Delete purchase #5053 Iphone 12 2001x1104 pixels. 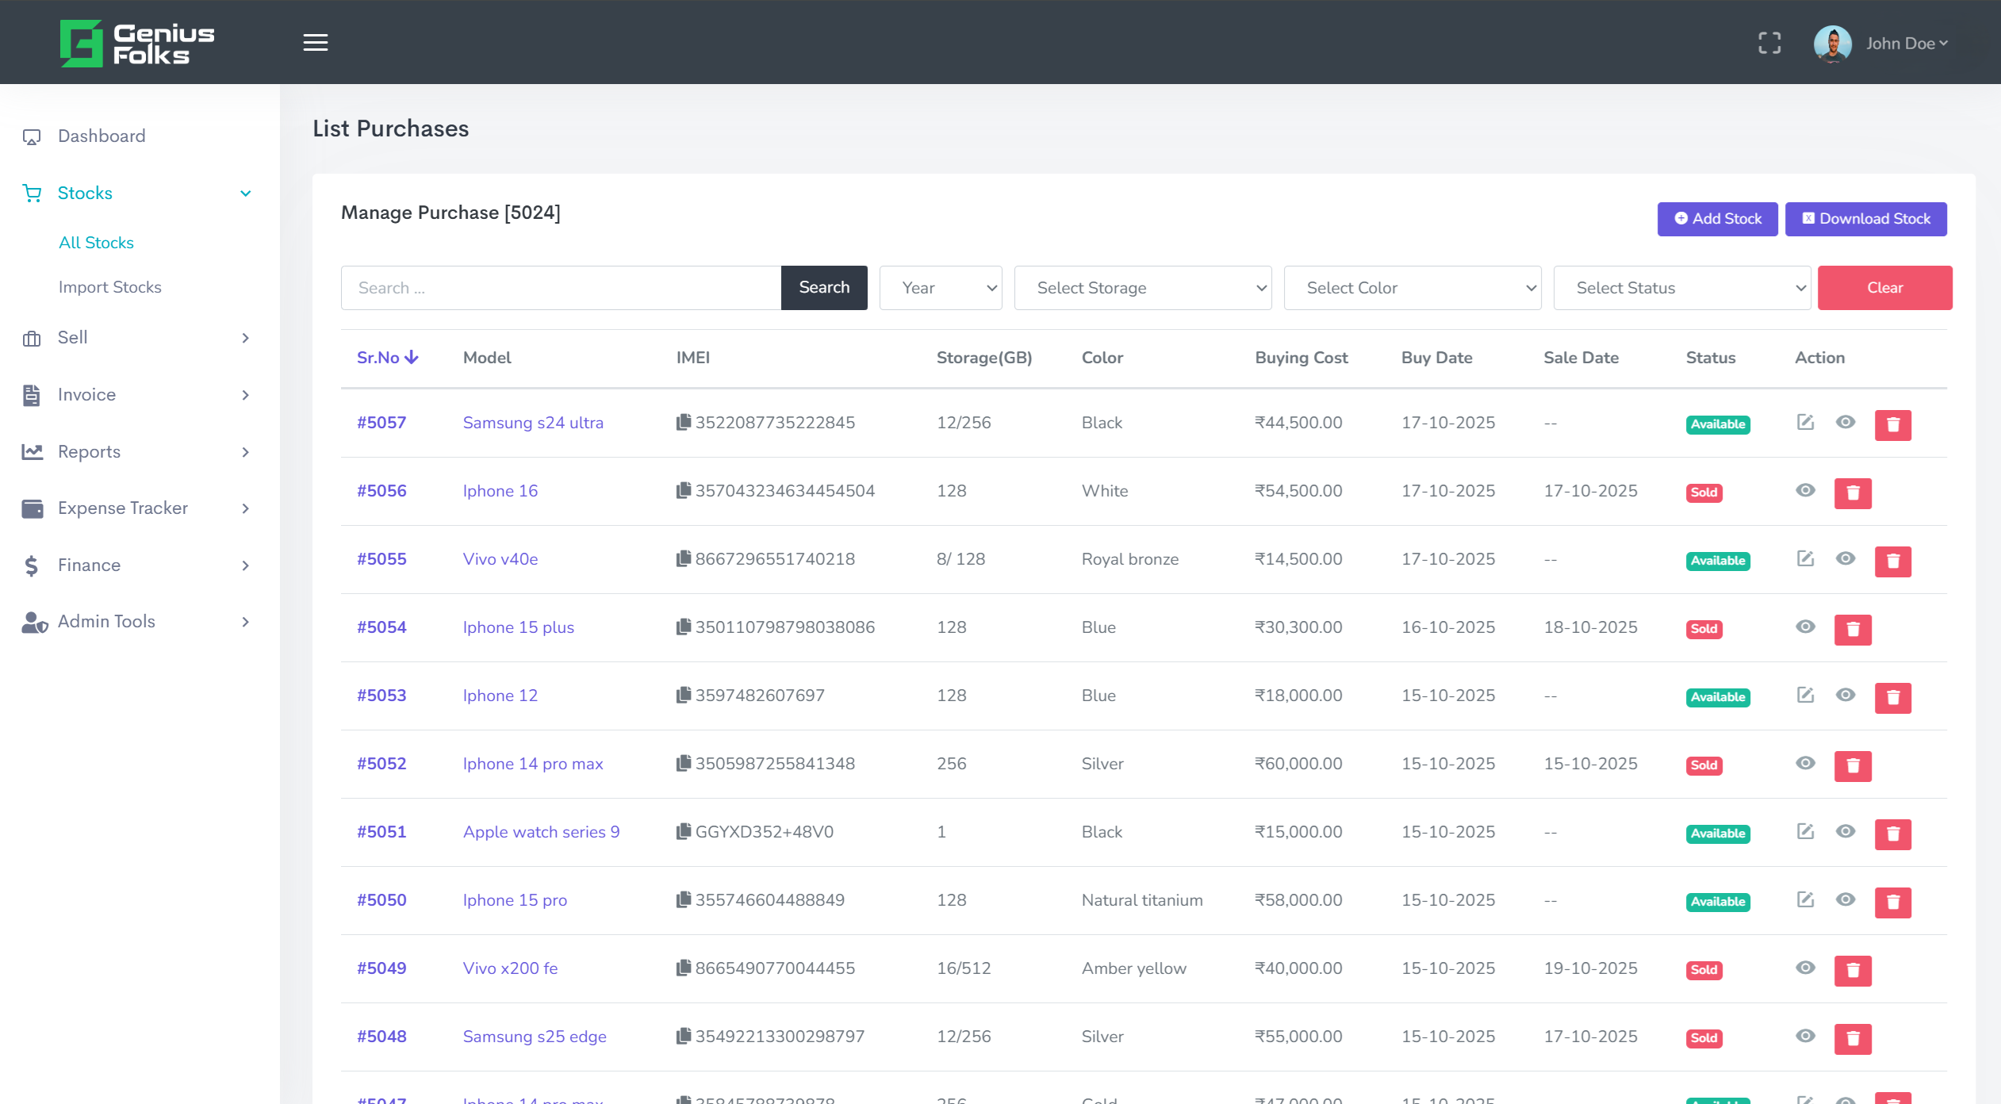(x=1892, y=698)
